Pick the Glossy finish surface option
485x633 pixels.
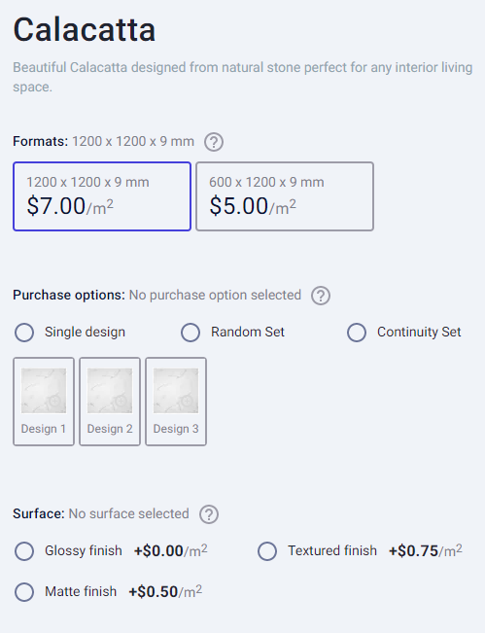pyautogui.click(x=24, y=551)
